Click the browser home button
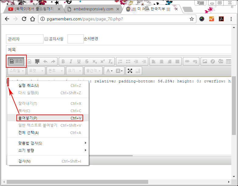 coord(33,19)
